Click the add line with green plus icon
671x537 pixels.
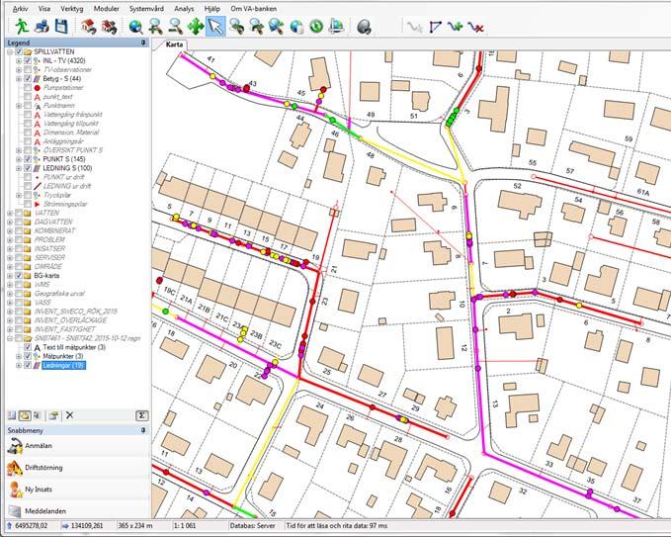(456, 27)
